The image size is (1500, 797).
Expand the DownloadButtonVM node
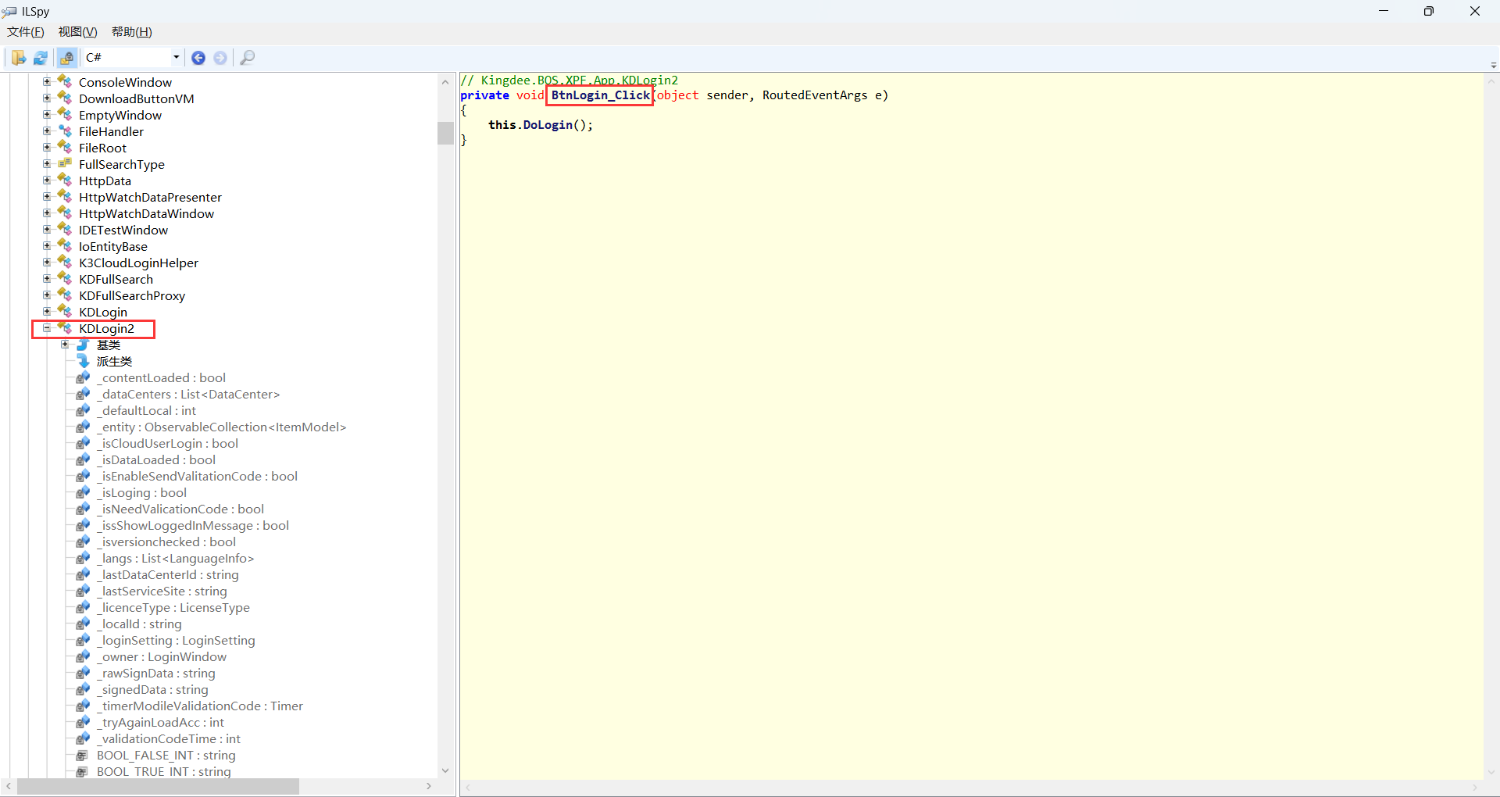point(47,98)
